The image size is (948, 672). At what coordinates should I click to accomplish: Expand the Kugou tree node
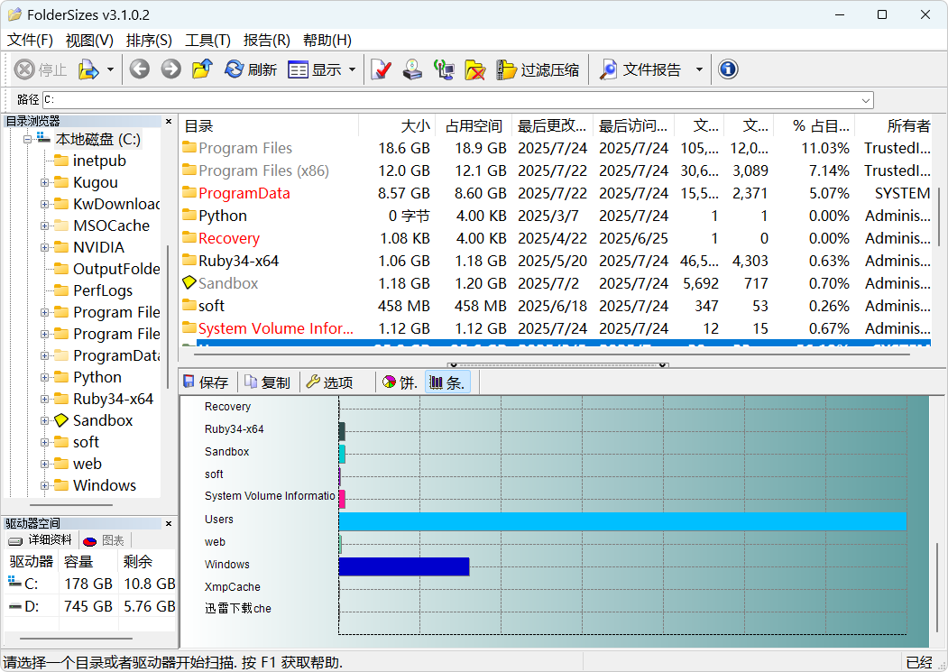coord(45,183)
